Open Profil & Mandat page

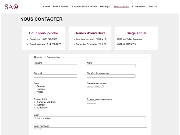tap(61, 7)
